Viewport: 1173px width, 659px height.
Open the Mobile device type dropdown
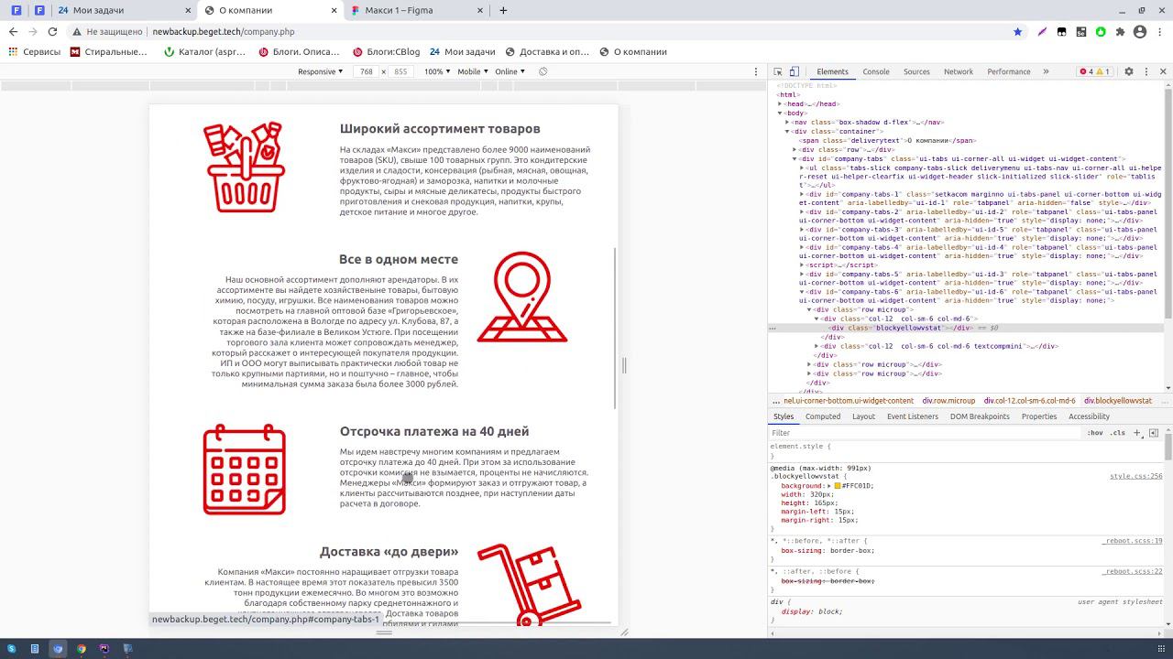click(472, 71)
